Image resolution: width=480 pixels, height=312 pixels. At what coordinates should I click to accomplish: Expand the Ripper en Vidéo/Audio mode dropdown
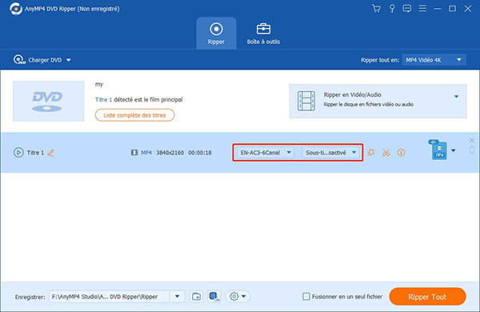pos(456,97)
